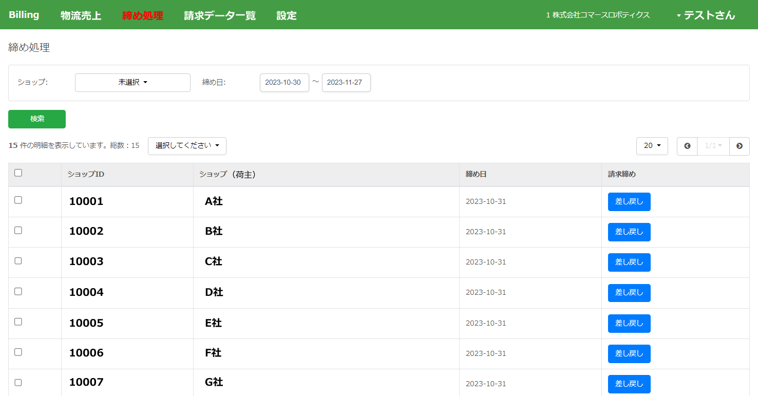
Task: Switch to 請求データ一覧 page
Action: click(219, 15)
